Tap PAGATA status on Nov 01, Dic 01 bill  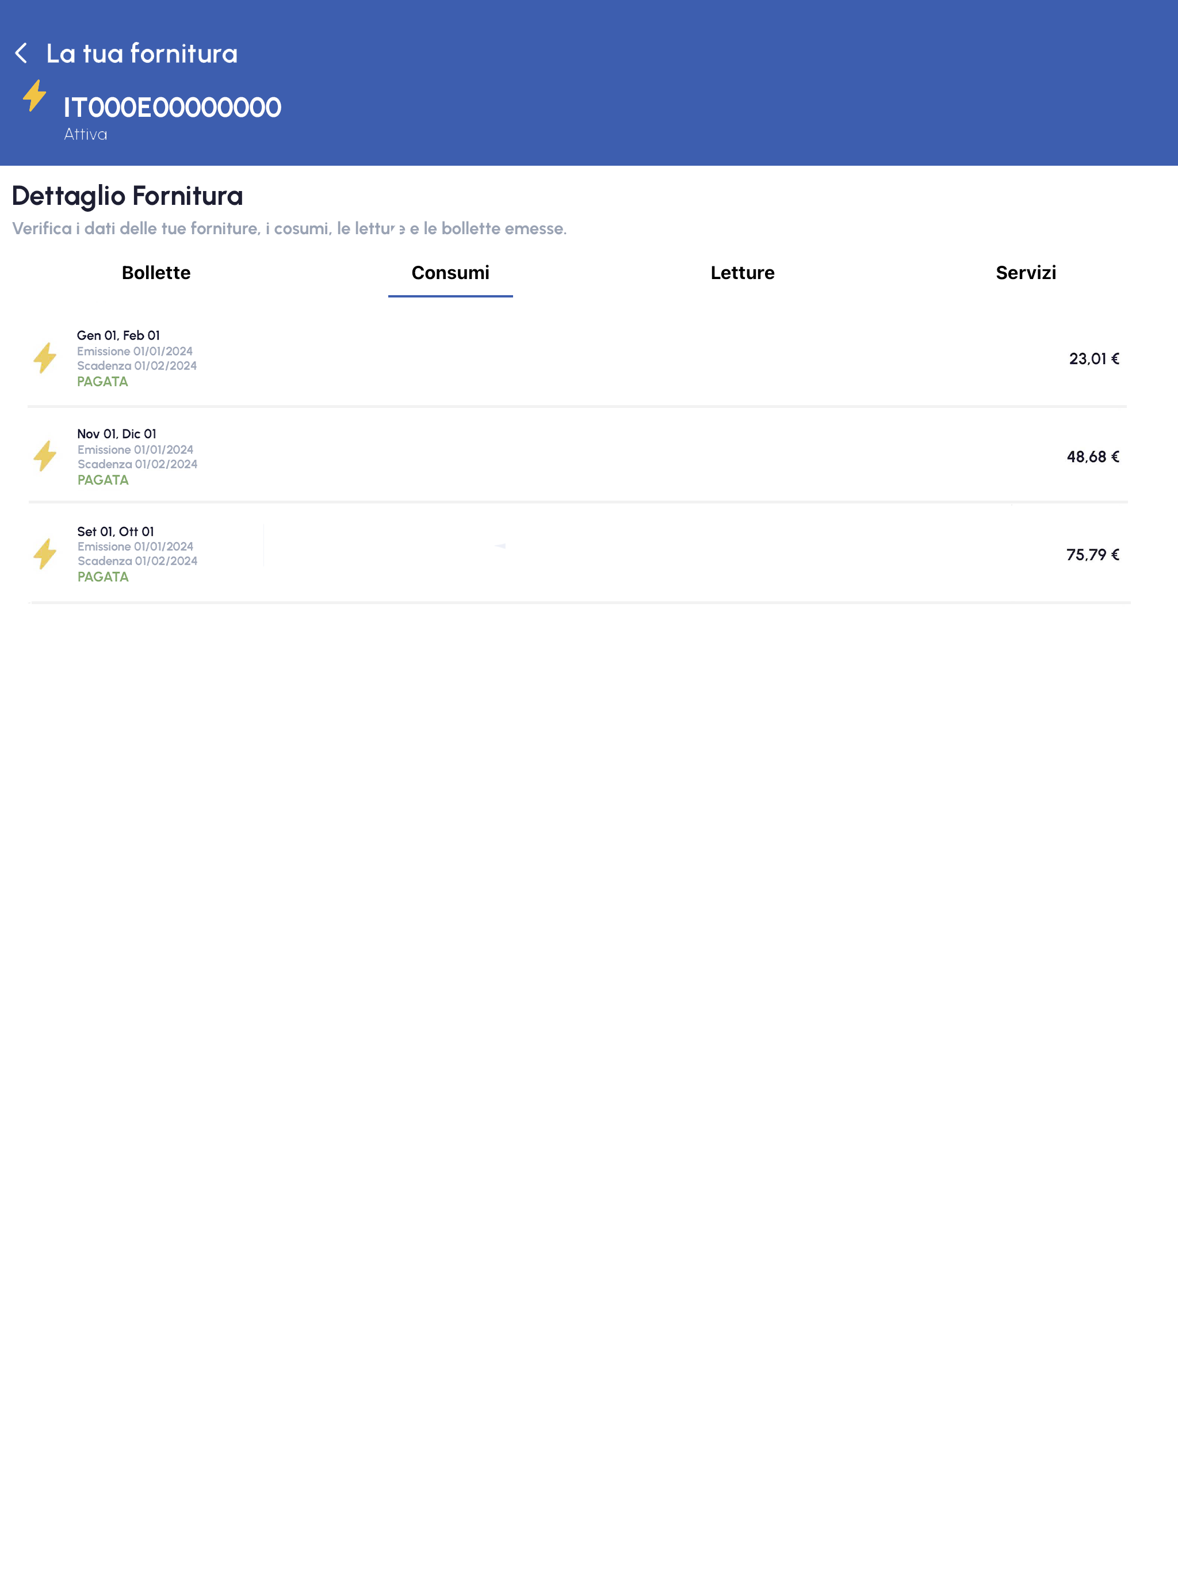click(x=103, y=480)
